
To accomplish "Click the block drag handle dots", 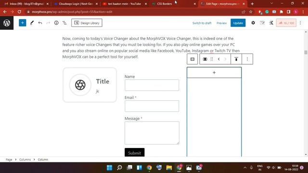I will (x=212, y=59).
